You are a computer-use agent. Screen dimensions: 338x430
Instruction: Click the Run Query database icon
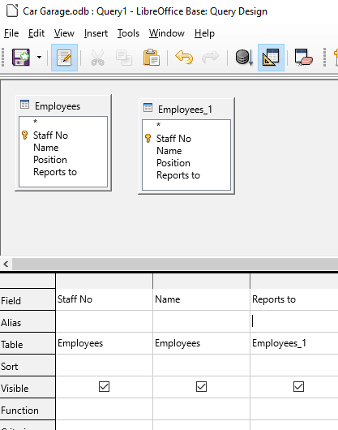pyautogui.click(x=244, y=58)
